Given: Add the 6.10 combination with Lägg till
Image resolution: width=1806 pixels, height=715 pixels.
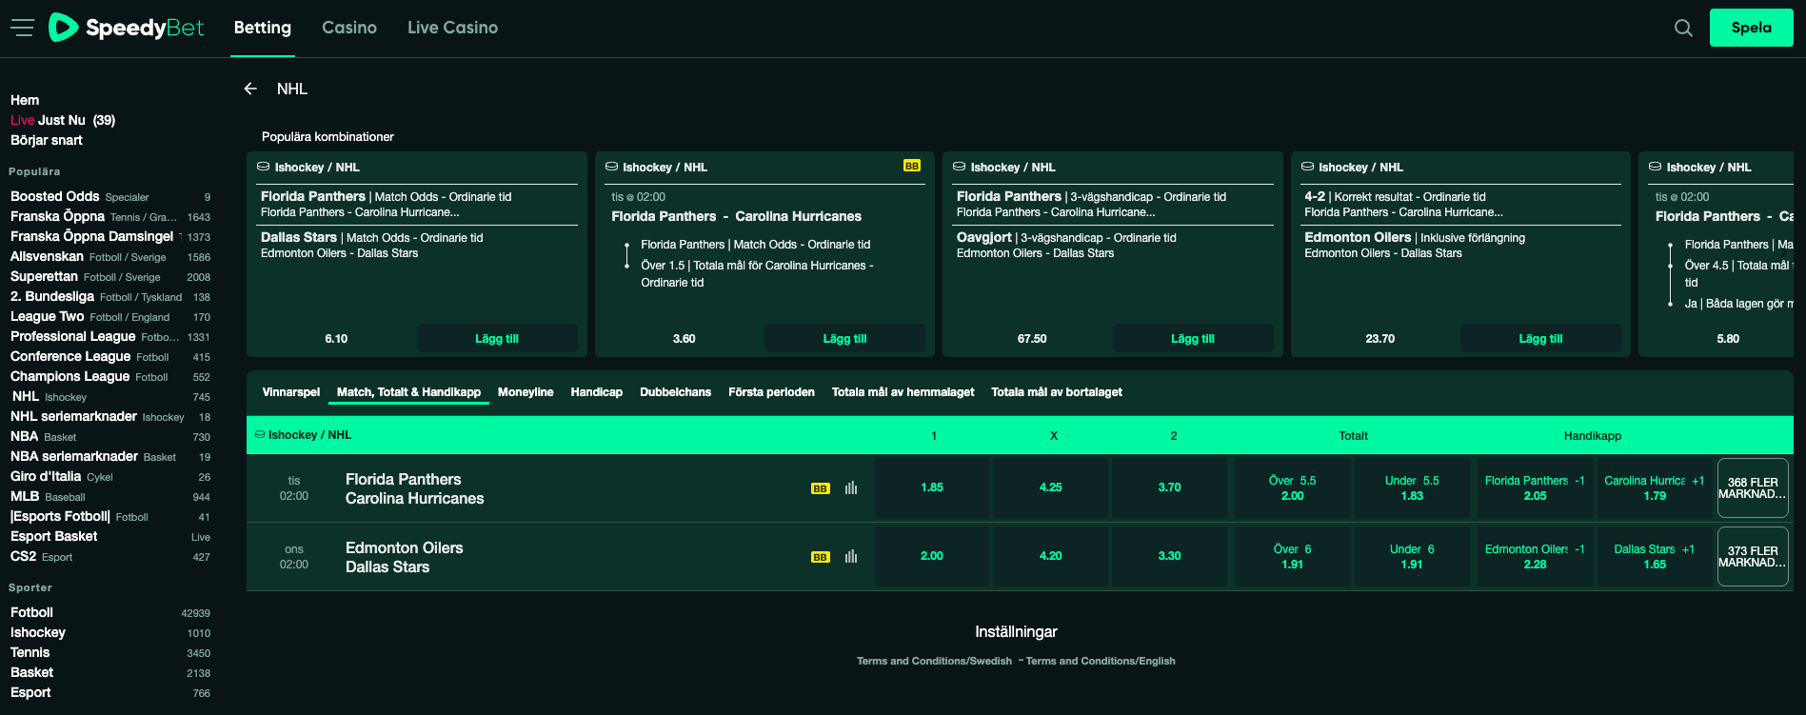Looking at the screenshot, I should [x=497, y=338].
